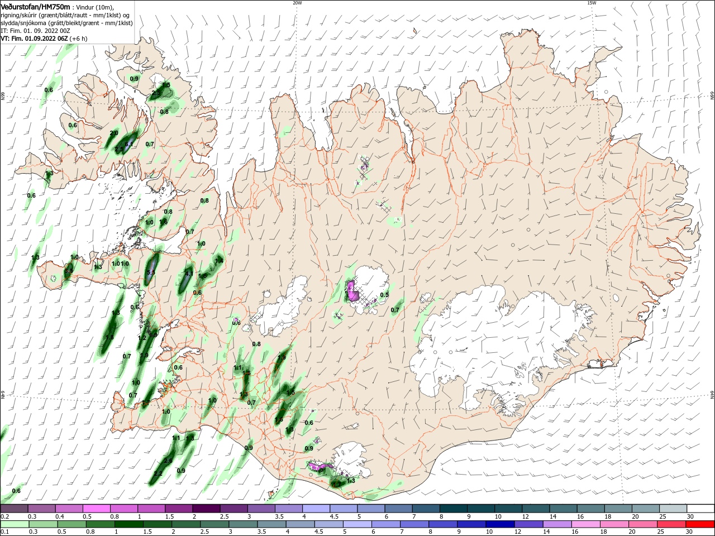
Task: Click the Veðurstofan/HM750m map title
Action: click(36, 6)
